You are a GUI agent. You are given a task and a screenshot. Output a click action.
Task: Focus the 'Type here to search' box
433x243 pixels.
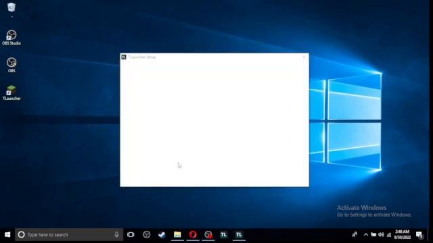coord(69,235)
